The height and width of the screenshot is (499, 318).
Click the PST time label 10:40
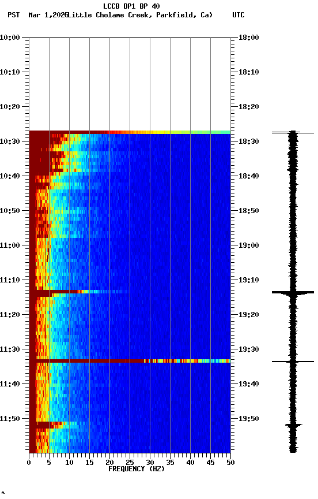[10, 176]
